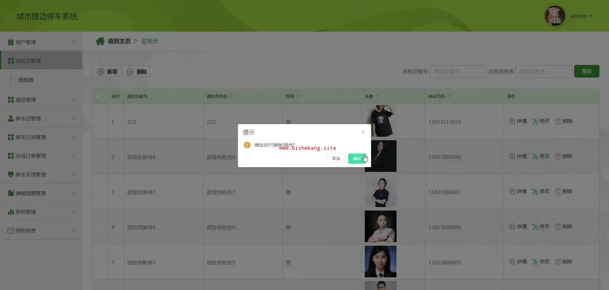Image resolution: width=609 pixels, height=290 pixels.
Task: Expand the 用户管理 menu
Action: pos(41,42)
